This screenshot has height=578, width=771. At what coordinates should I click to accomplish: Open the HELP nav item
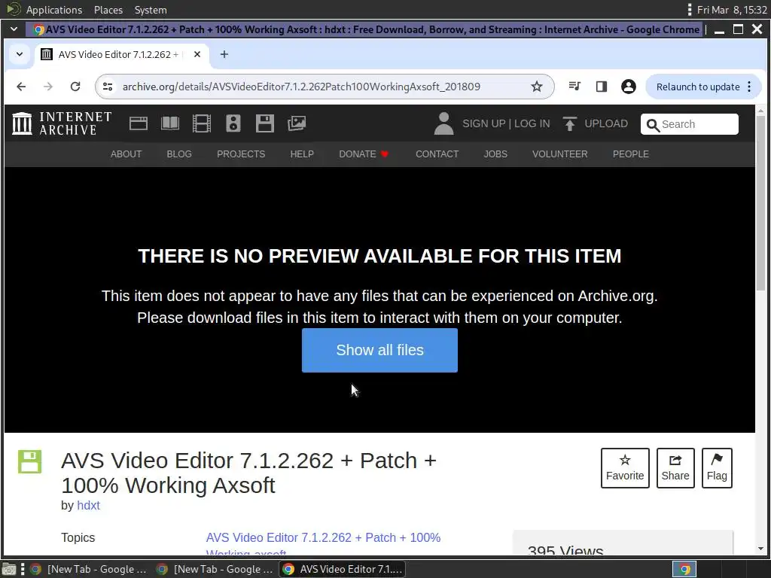click(302, 154)
